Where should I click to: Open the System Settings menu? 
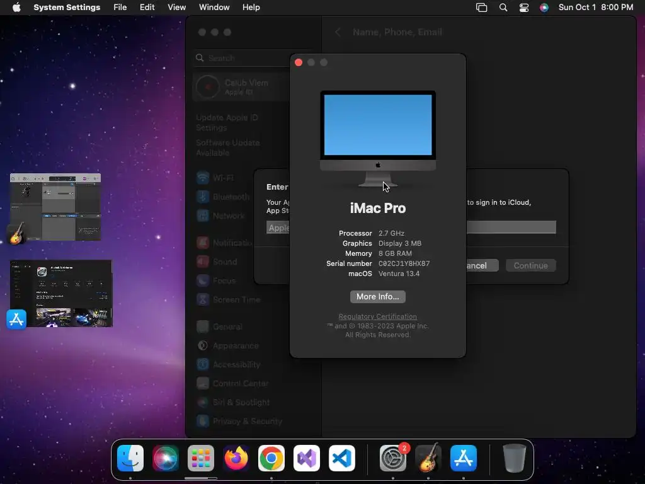[x=67, y=8]
